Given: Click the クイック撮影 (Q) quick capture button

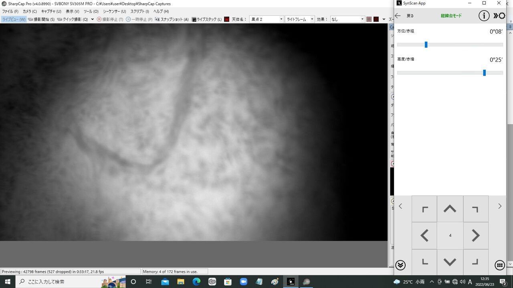Looking at the screenshot, I should [73, 19].
